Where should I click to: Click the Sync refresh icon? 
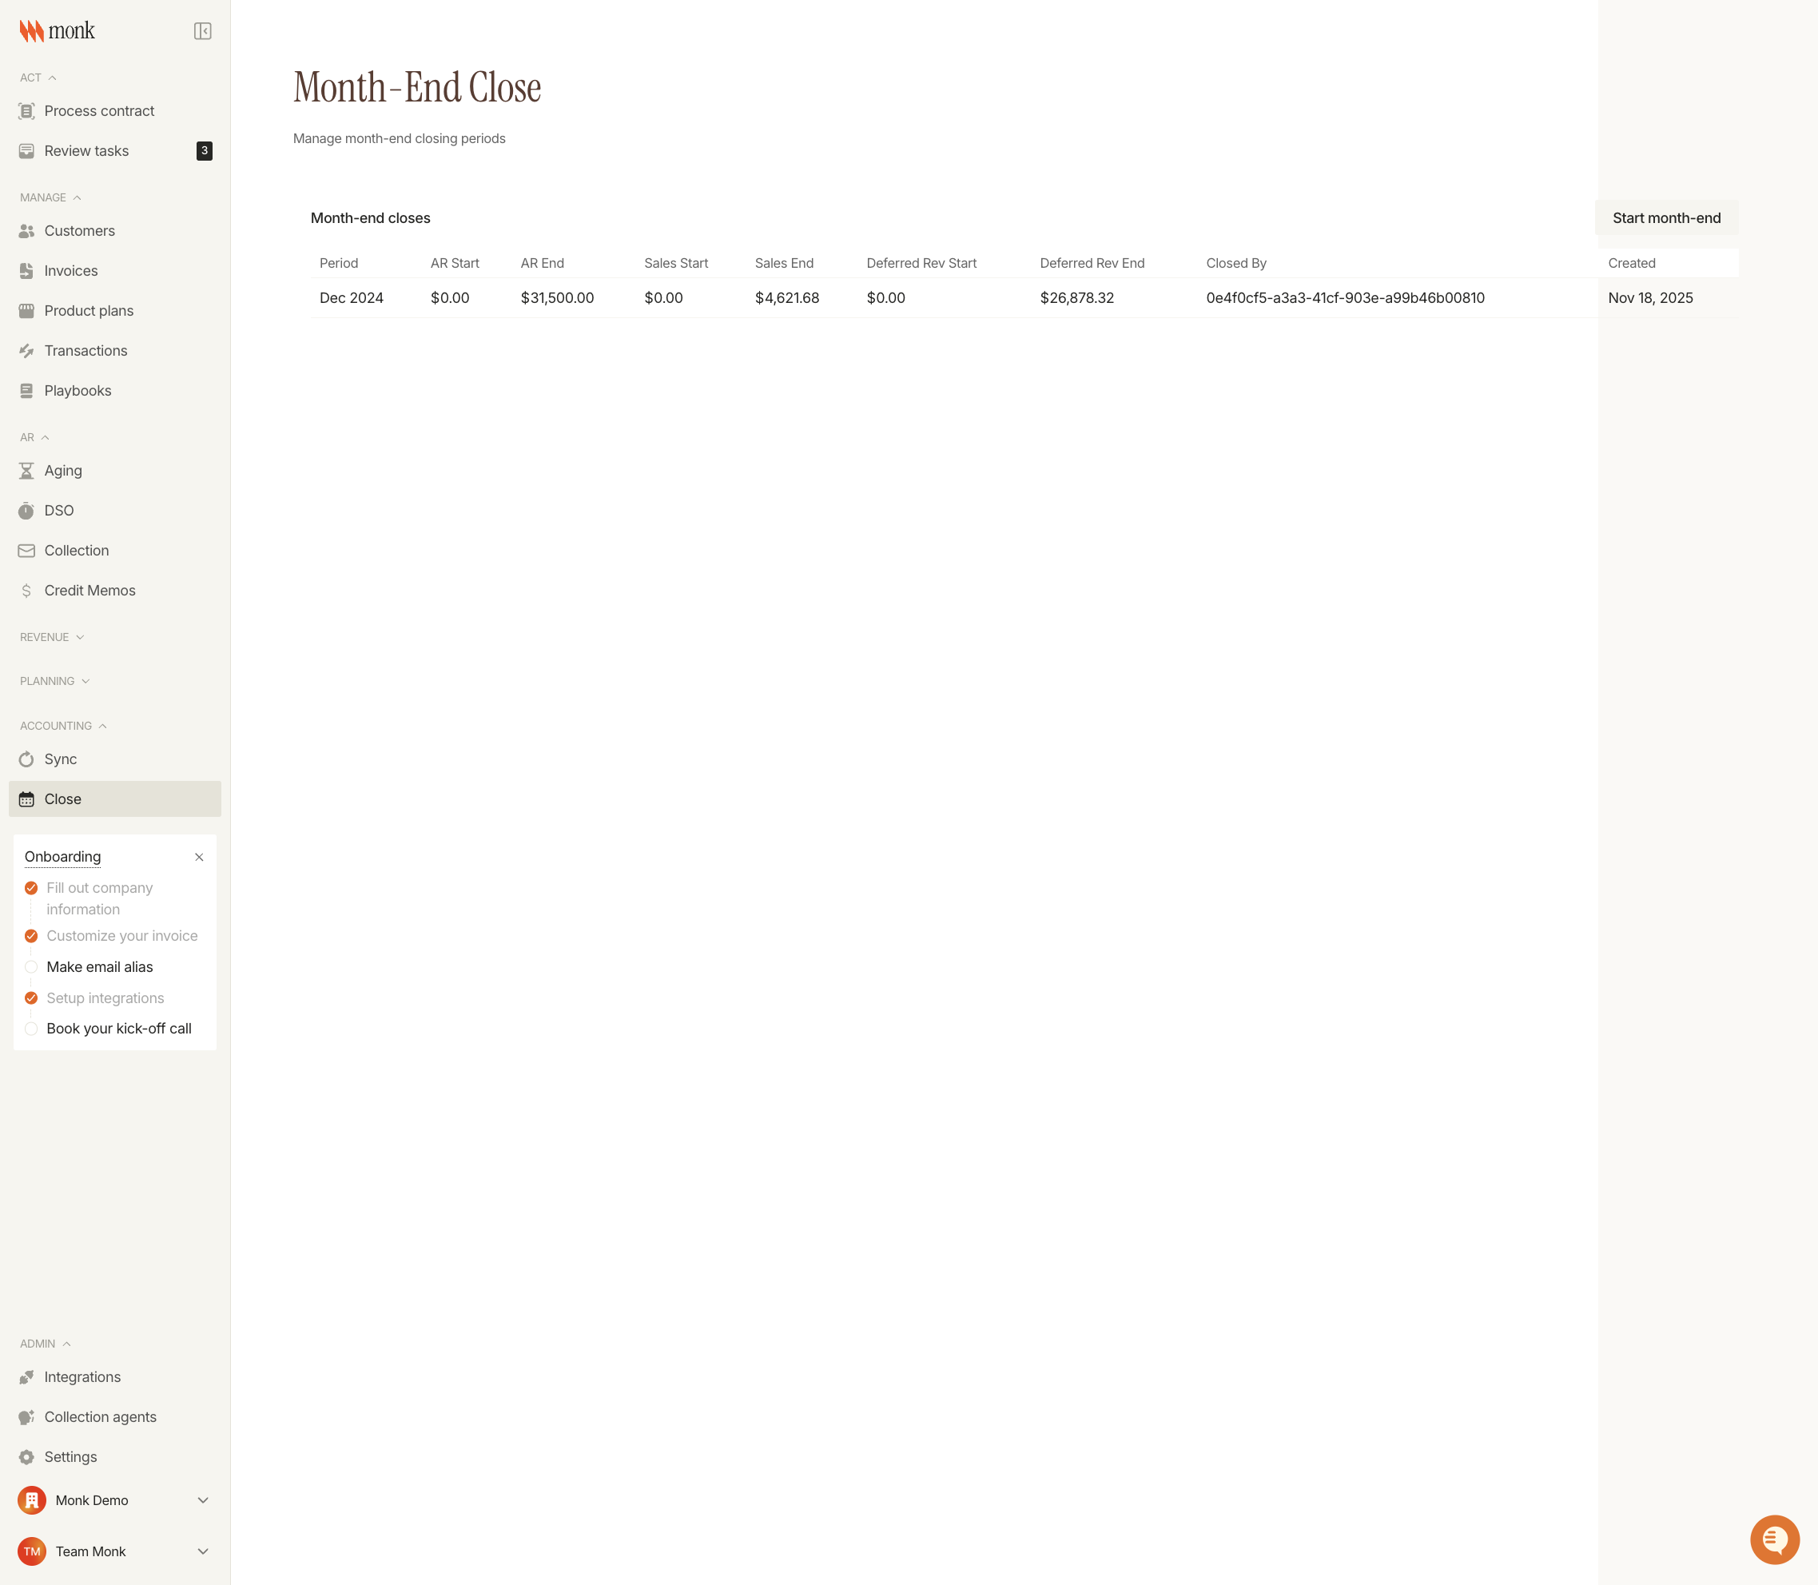(26, 759)
